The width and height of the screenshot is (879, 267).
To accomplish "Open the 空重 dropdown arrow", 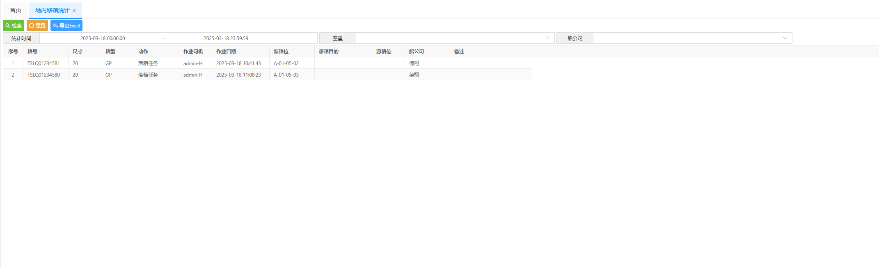I will [547, 38].
